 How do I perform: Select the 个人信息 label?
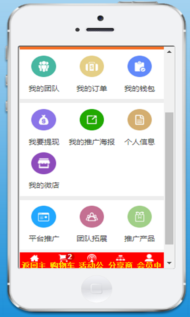pyautogui.click(x=139, y=142)
